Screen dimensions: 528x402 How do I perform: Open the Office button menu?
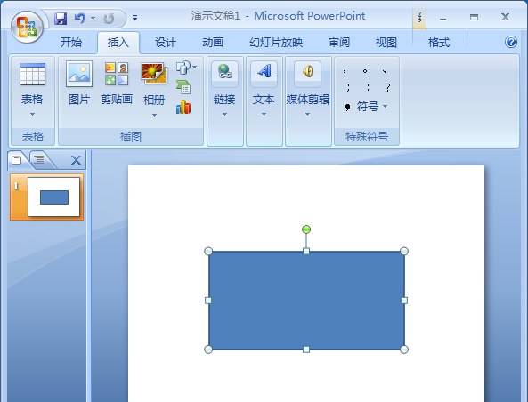coord(27,28)
